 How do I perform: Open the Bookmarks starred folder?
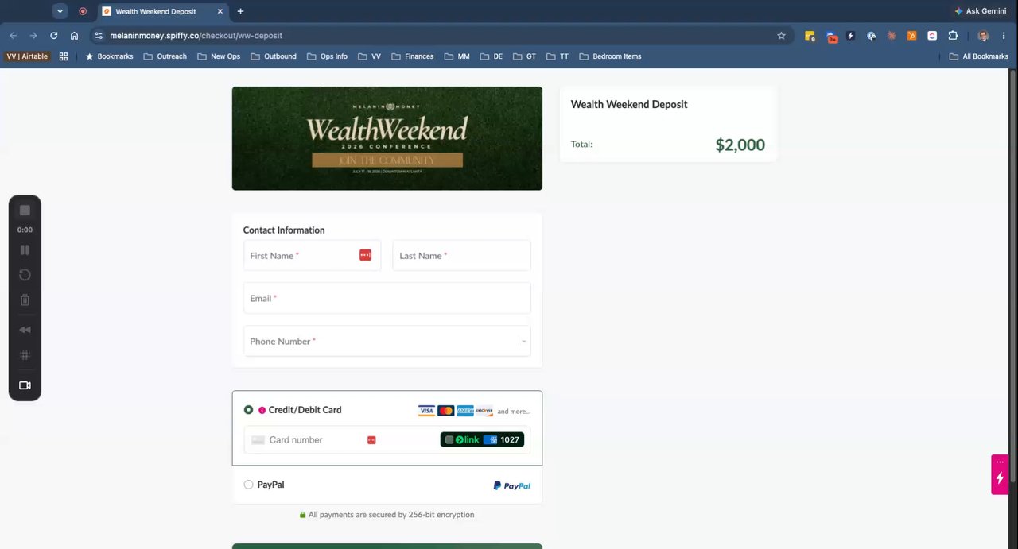[109, 56]
